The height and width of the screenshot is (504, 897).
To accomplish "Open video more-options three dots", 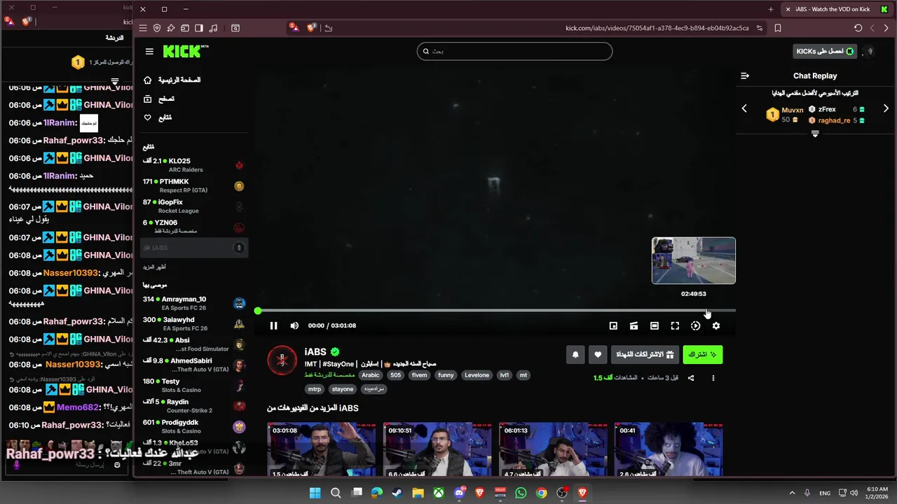I will [x=713, y=378].
